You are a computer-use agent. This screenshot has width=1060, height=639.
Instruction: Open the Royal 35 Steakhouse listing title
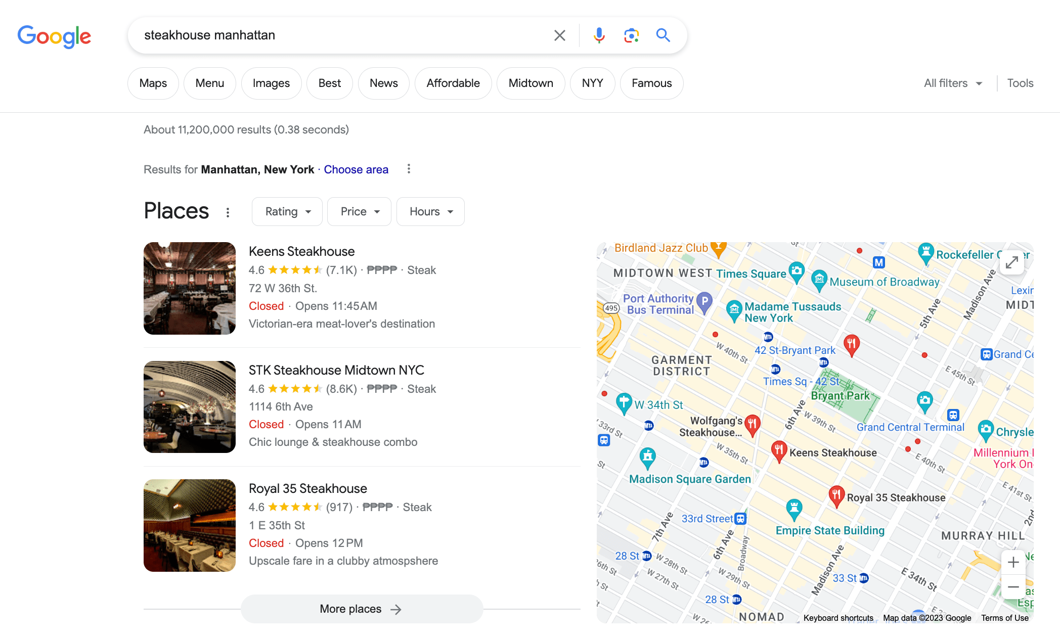click(x=307, y=488)
